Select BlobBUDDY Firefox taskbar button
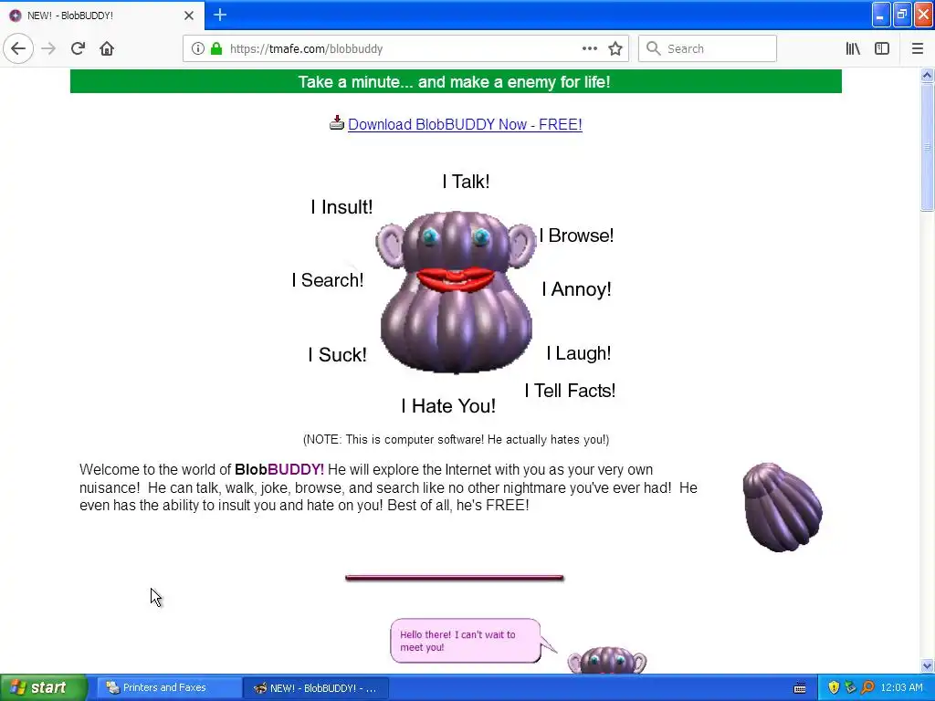The width and height of the screenshot is (935, 701). tap(317, 688)
